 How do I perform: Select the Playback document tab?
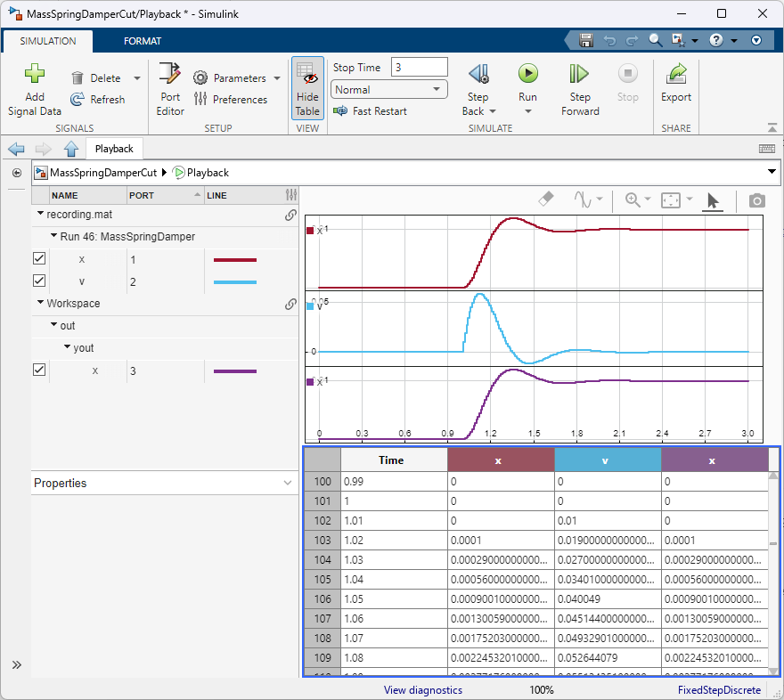point(114,150)
